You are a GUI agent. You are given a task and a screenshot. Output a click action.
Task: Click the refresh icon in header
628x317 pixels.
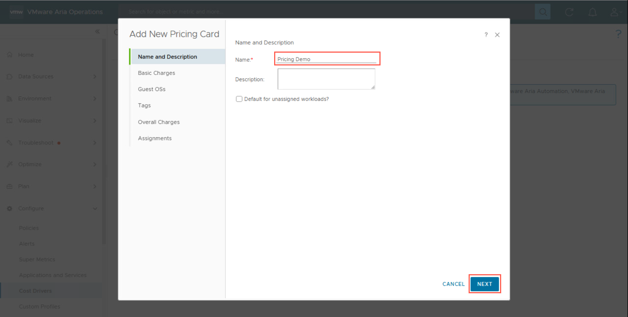569,12
